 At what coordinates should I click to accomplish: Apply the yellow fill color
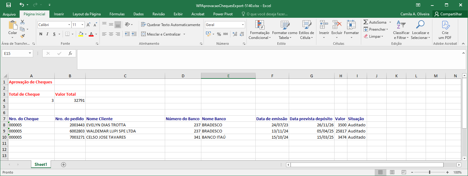81,34
